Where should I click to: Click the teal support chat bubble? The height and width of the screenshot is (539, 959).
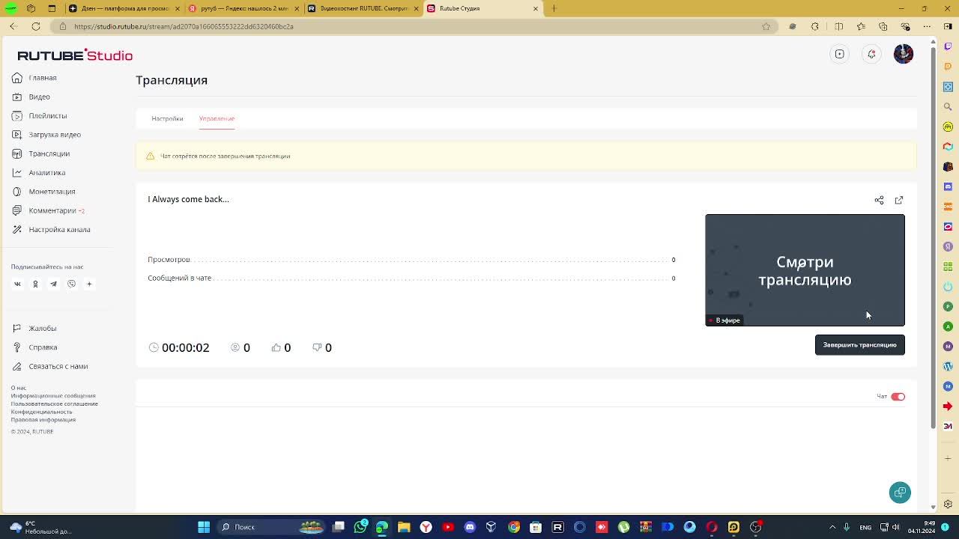coord(900,492)
